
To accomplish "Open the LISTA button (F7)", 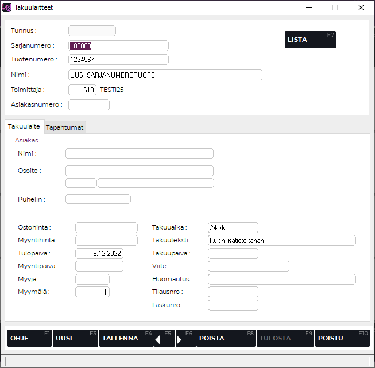I will pyautogui.click(x=310, y=40).
